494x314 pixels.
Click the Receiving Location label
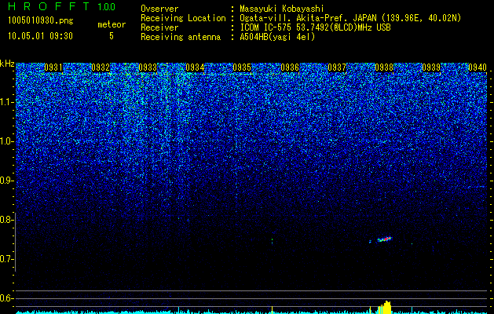click(x=183, y=18)
